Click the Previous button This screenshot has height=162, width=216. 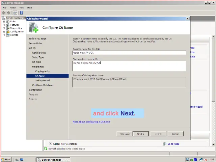tap(125, 134)
